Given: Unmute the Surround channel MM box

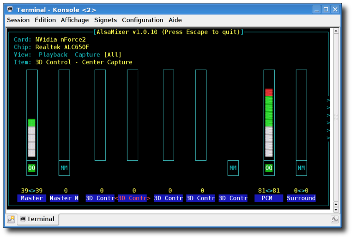Looking at the screenshot, I should pos(301,168).
